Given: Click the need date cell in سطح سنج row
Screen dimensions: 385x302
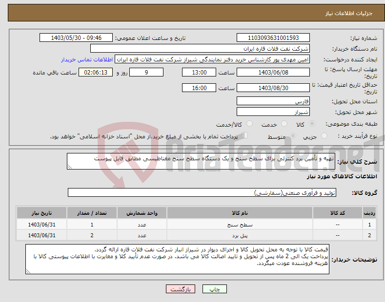Looking at the screenshot, I should coord(42,225).
